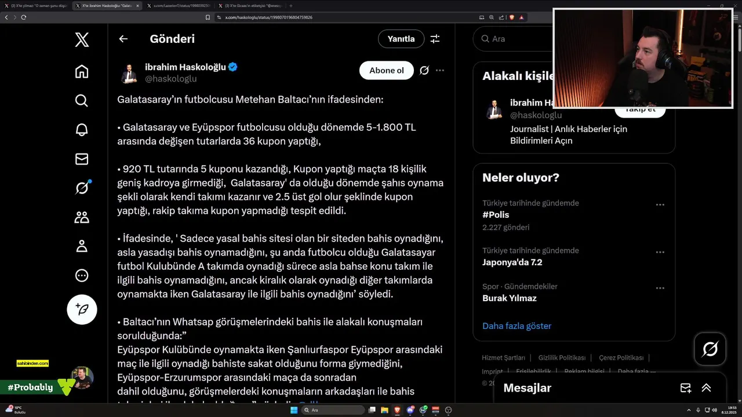Click the Brave browser taskbar icon

tap(398, 410)
